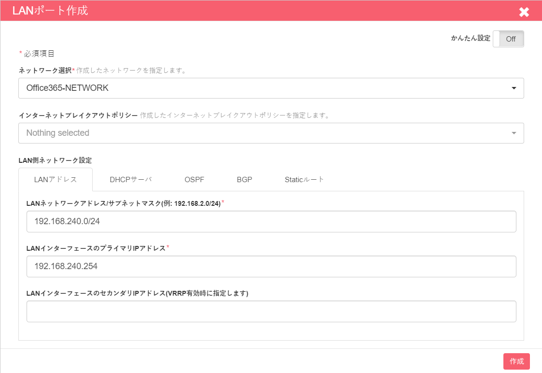Select the Office365-NETWORK value text in dropdown
Screen dimensions: 542x373
click(x=68, y=88)
